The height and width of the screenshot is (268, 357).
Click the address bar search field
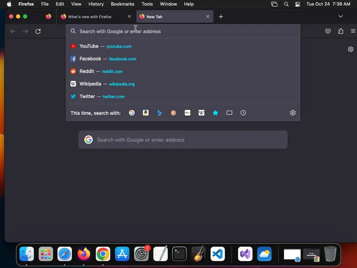(183, 31)
